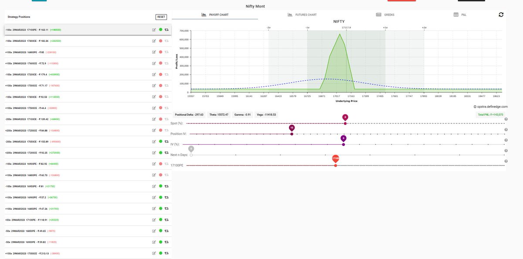Reverse the 17100PE ₹163.11 position with swap icon
This screenshot has width=523, height=259.
point(166,30)
